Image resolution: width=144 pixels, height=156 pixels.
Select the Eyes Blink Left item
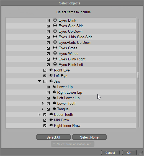point(71,65)
